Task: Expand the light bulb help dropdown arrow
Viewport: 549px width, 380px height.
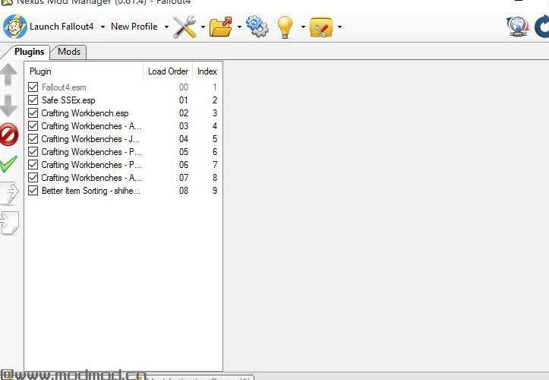Action: tap(303, 27)
